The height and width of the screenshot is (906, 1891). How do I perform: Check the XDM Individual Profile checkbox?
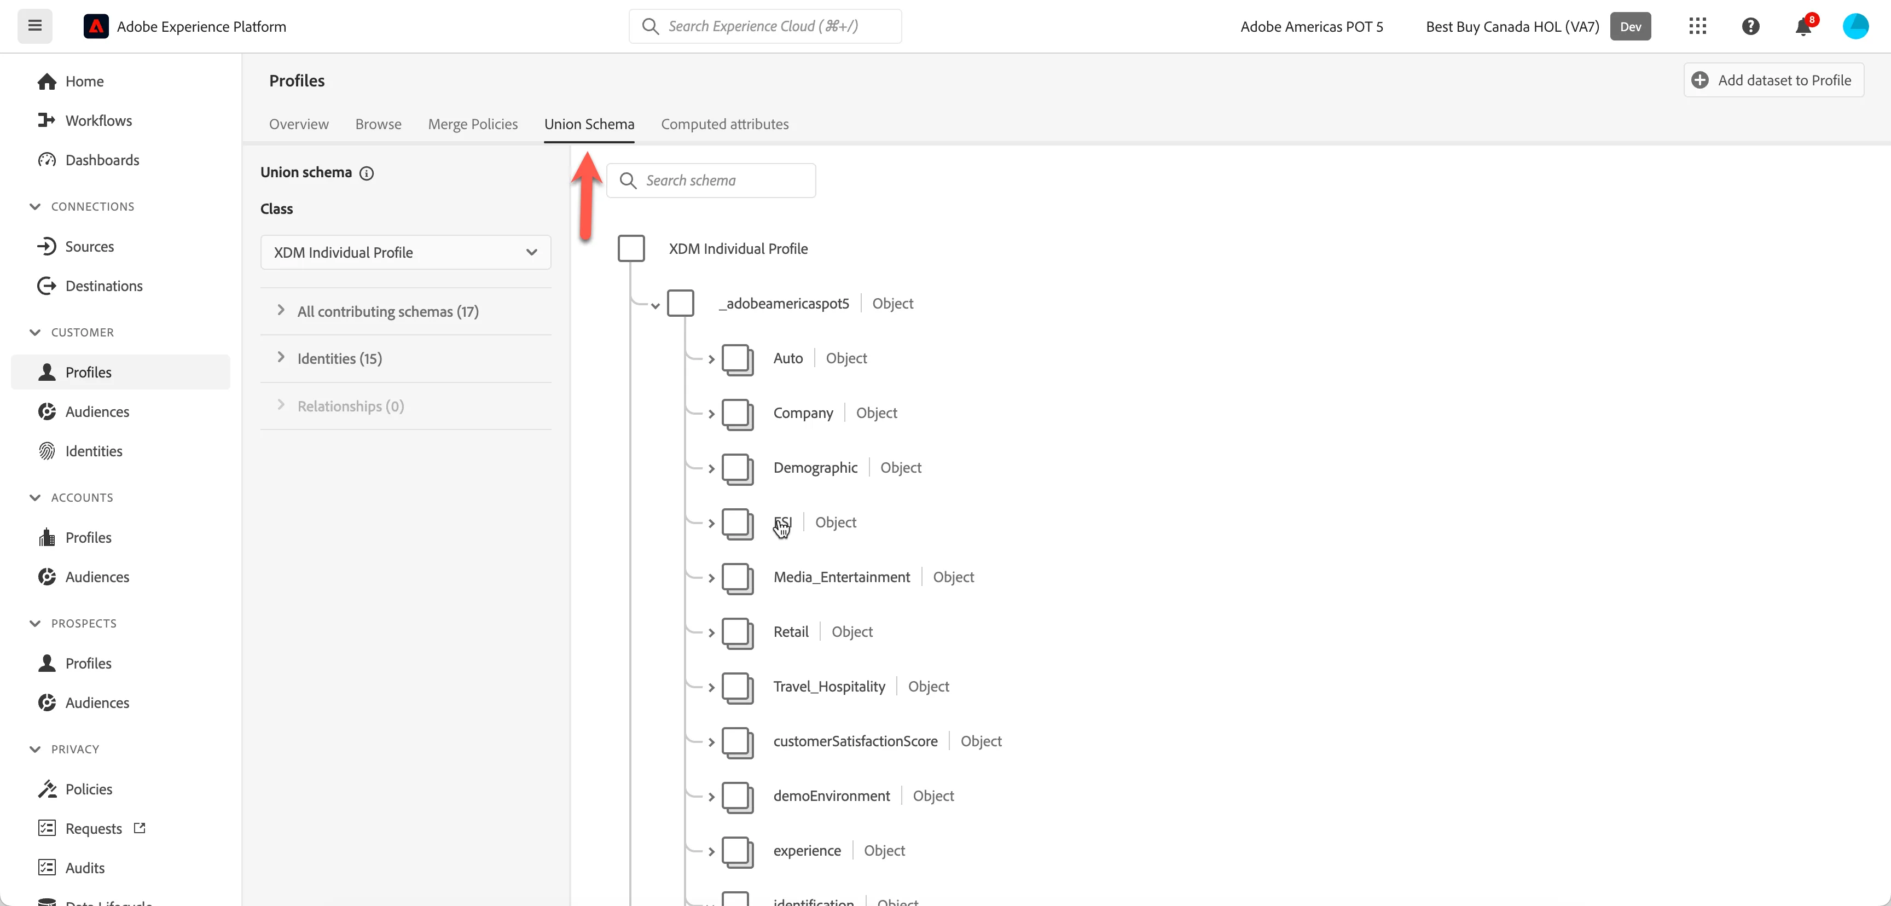pos(630,248)
